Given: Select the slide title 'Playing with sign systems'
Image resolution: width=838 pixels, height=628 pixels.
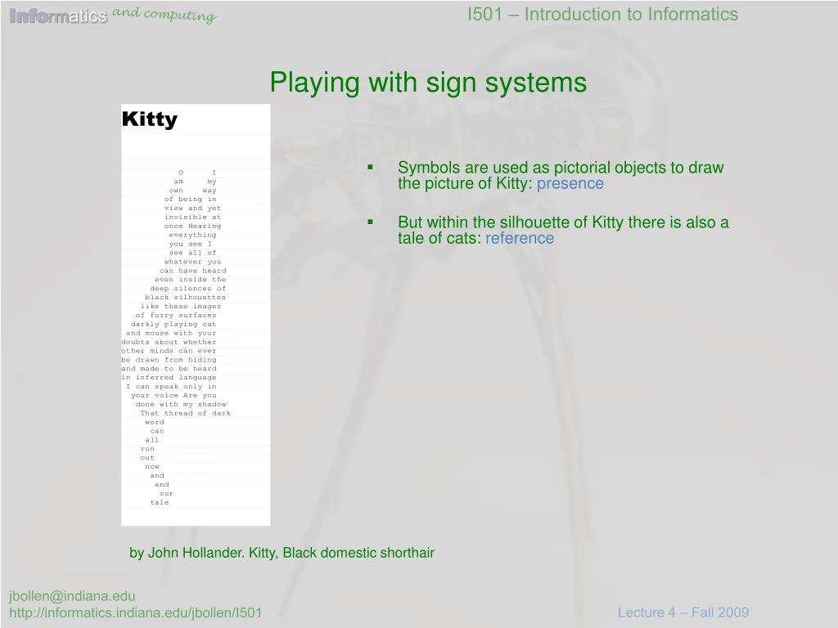Looking at the screenshot, I should [x=428, y=83].
